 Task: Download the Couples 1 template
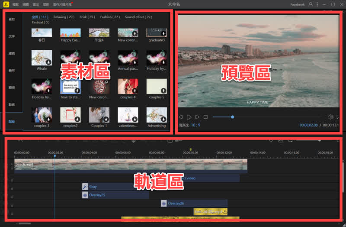coord(106,119)
